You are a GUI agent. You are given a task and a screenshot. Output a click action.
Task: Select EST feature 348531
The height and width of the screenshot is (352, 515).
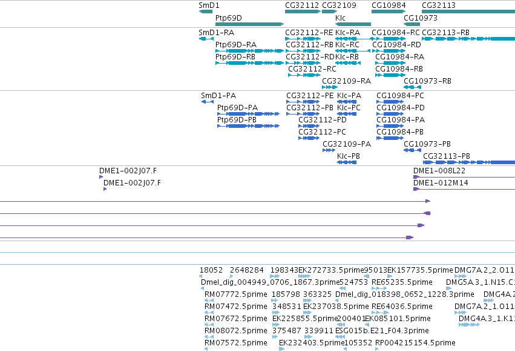tap(276, 313)
